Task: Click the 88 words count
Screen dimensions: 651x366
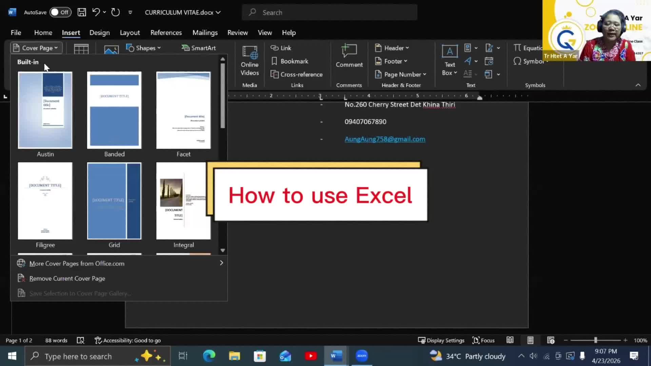Action: point(56,340)
